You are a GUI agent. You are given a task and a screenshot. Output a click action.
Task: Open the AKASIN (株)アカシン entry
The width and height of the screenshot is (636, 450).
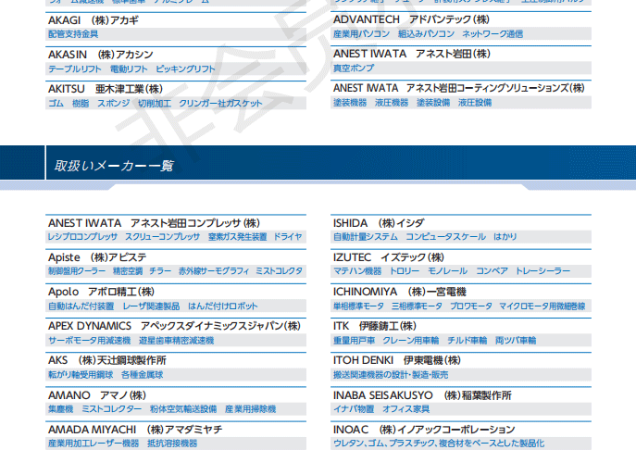pos(101,55)
